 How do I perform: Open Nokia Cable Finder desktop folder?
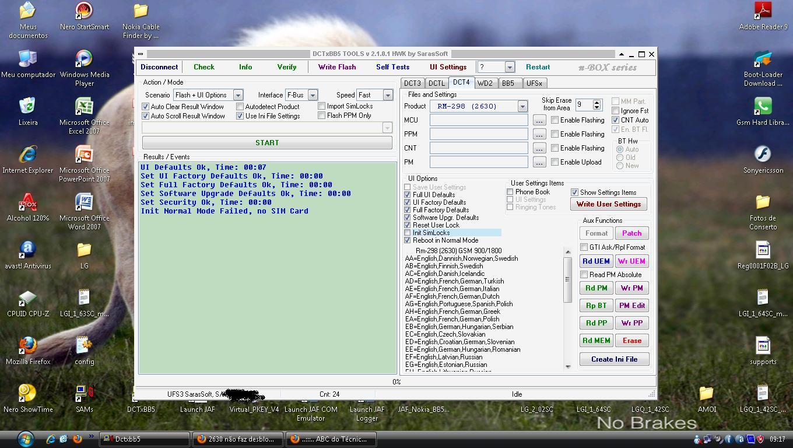[141, 20]
